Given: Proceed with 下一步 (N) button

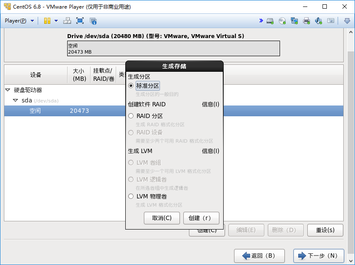Looking at the screenshot, I should pos(319,256).
